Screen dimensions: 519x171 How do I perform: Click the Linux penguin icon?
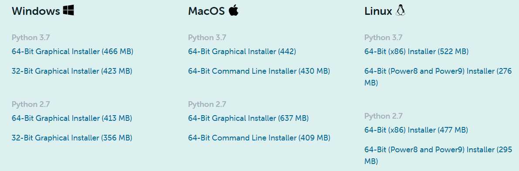pos(400,10)
